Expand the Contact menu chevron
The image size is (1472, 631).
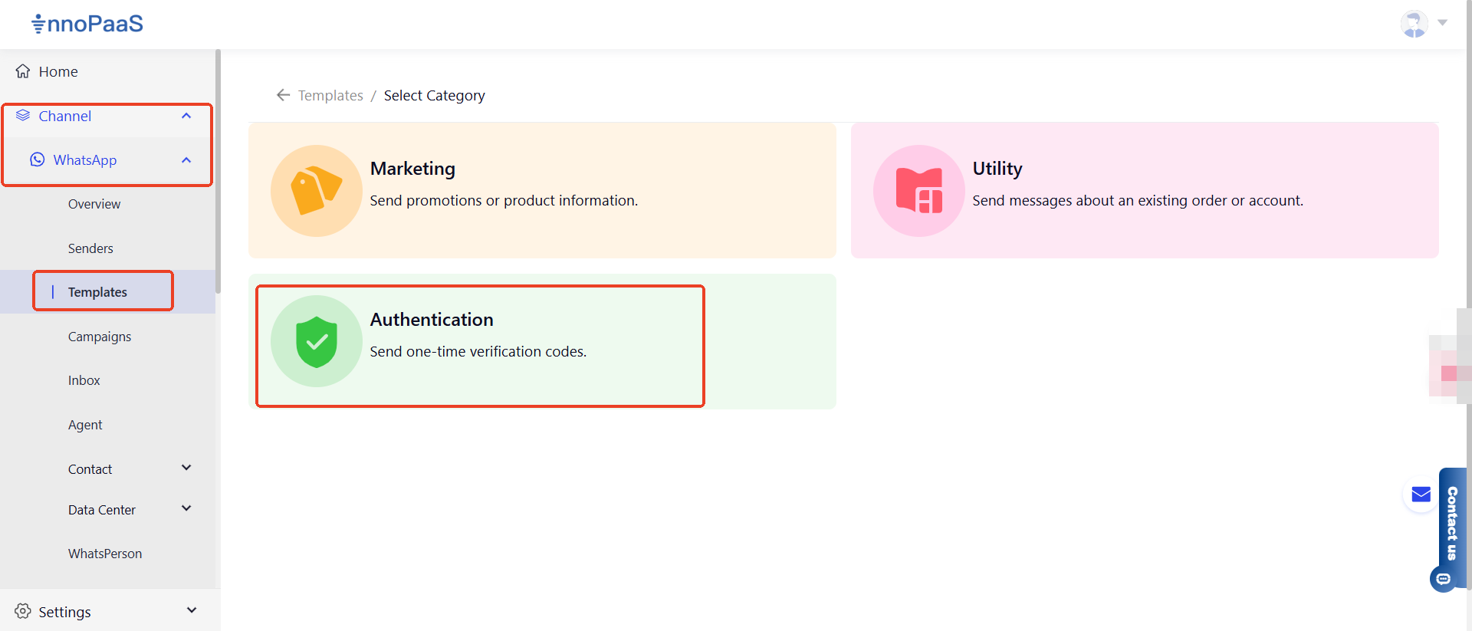pyautogui.click(x=186, y=468)
